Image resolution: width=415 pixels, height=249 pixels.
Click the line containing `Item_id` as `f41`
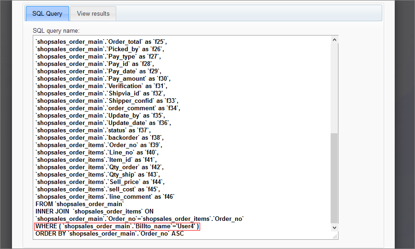(x=96, y=160)
